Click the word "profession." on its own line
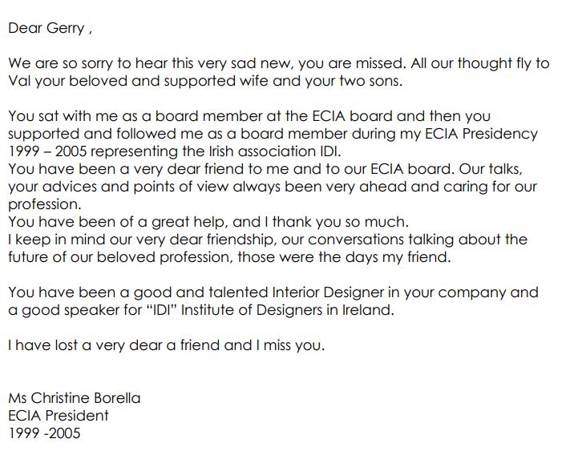Viewport: 574px width, 459px height. click(45, 204)
